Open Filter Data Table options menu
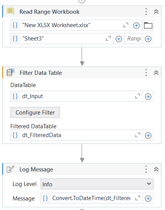 tap(146, 73)
